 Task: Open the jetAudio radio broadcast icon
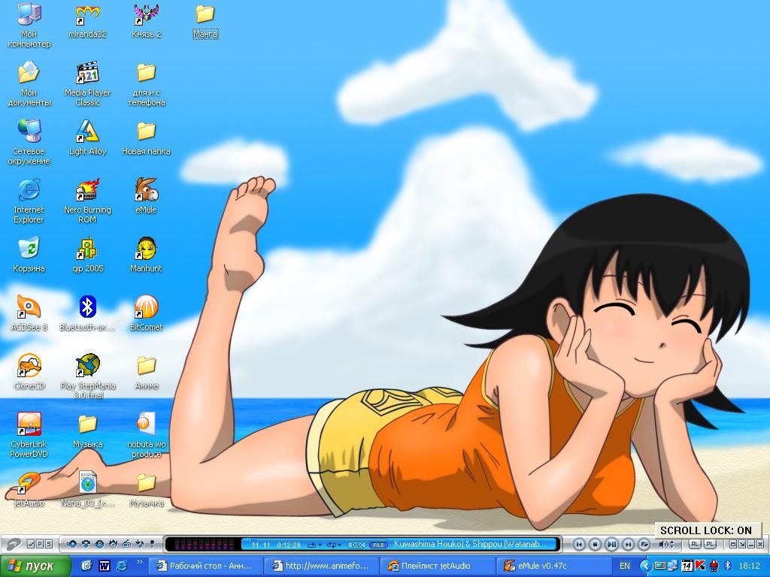click(x=126, y=544)
